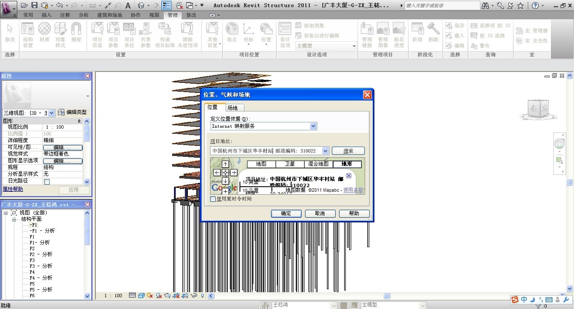Viewport: 574px width, 309px height.
Task: Pan the map up with arrow button
Action: pyautogui.click(x=225, y=164)
